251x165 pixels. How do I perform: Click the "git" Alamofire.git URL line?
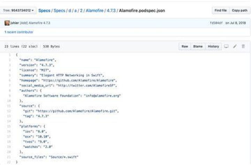pos(71,111)
